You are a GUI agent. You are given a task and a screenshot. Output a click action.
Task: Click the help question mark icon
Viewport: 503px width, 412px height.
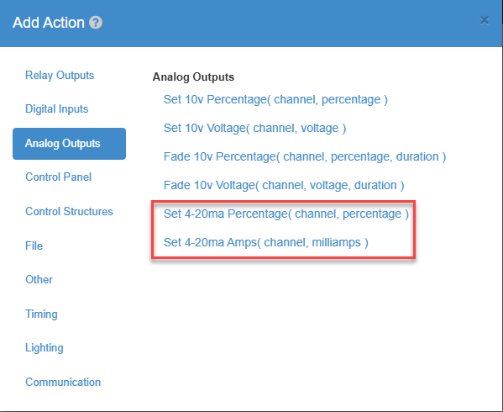pos(96,23)
